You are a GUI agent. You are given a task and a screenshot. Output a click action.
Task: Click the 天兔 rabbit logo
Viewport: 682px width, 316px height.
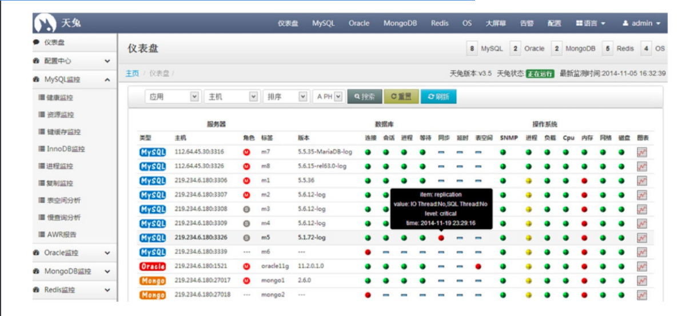[45, 23]
